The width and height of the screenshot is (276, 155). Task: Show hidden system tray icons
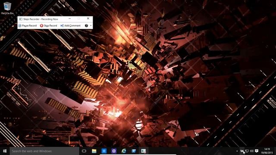pyautogui.click(x=237, y=151)
